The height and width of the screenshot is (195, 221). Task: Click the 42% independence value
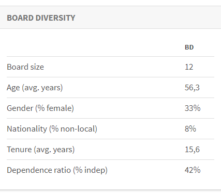(x=193, y=170)
